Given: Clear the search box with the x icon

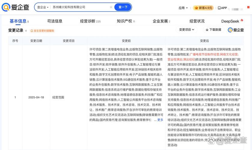Looking at the screenshot, I should click(x=111, y=7).
